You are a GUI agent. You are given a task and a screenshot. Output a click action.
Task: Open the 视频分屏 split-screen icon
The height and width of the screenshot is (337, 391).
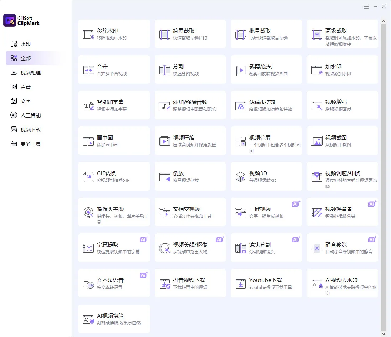[240, 141]
